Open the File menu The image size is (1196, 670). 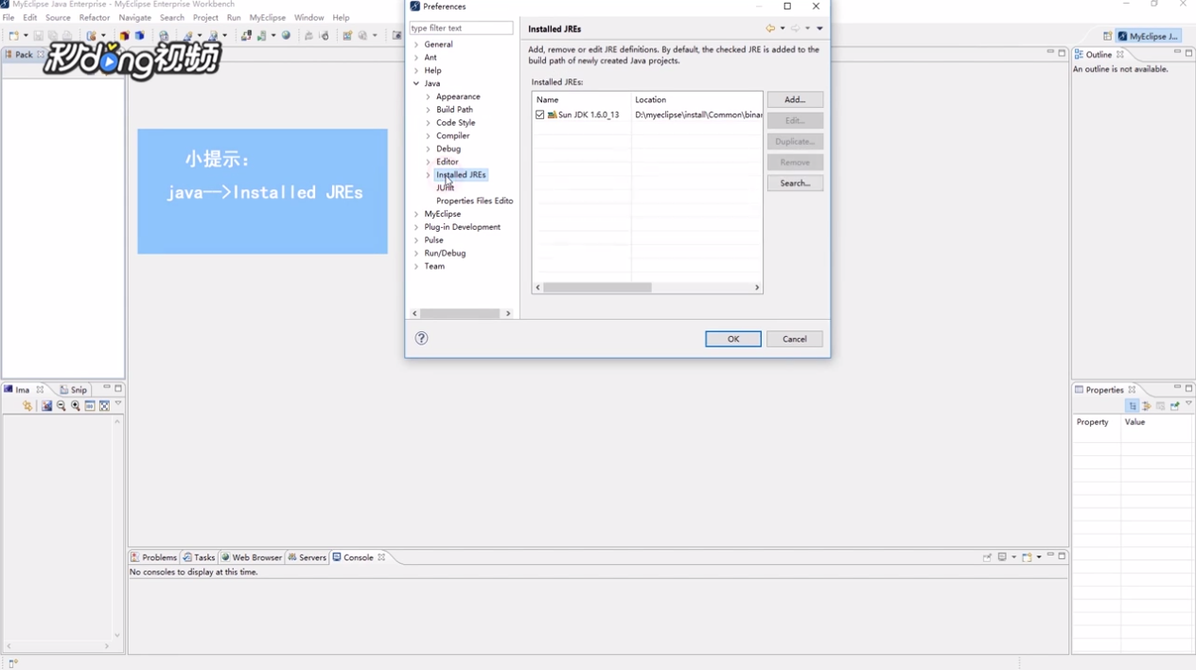tap(9, 17)
